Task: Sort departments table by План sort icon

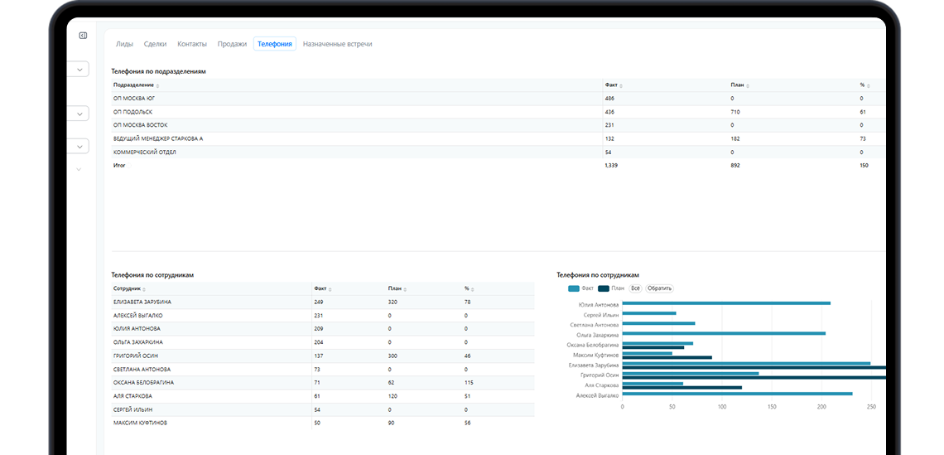Action: (747, 86)
